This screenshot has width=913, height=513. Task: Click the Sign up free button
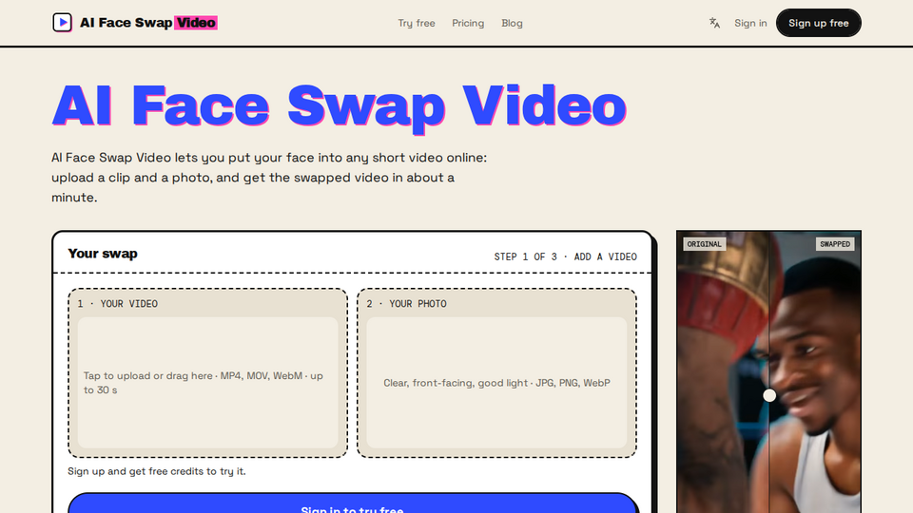pos(818,23)
